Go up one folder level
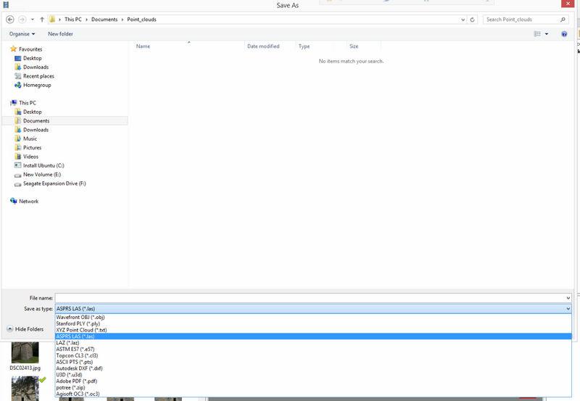The height and width of the screenshot is (401, 580). click(x=42, y=20)
